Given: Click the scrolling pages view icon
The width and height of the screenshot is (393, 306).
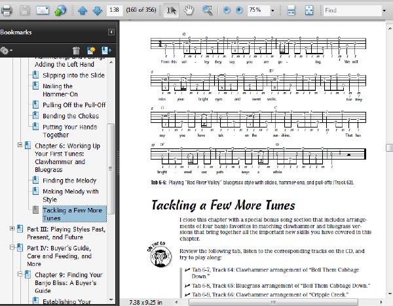Looking at the screenshot, I should coord(291,10).
